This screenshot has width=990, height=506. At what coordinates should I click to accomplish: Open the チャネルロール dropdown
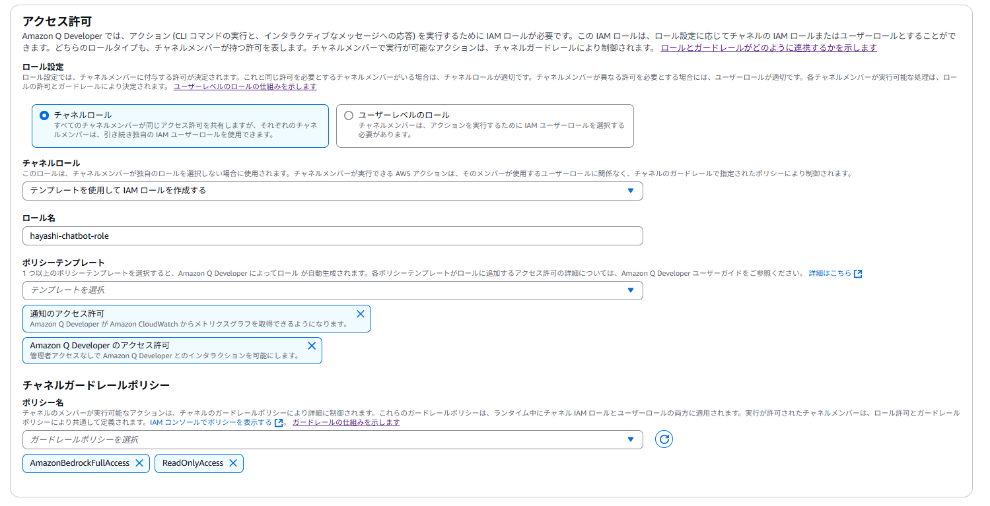332,191
